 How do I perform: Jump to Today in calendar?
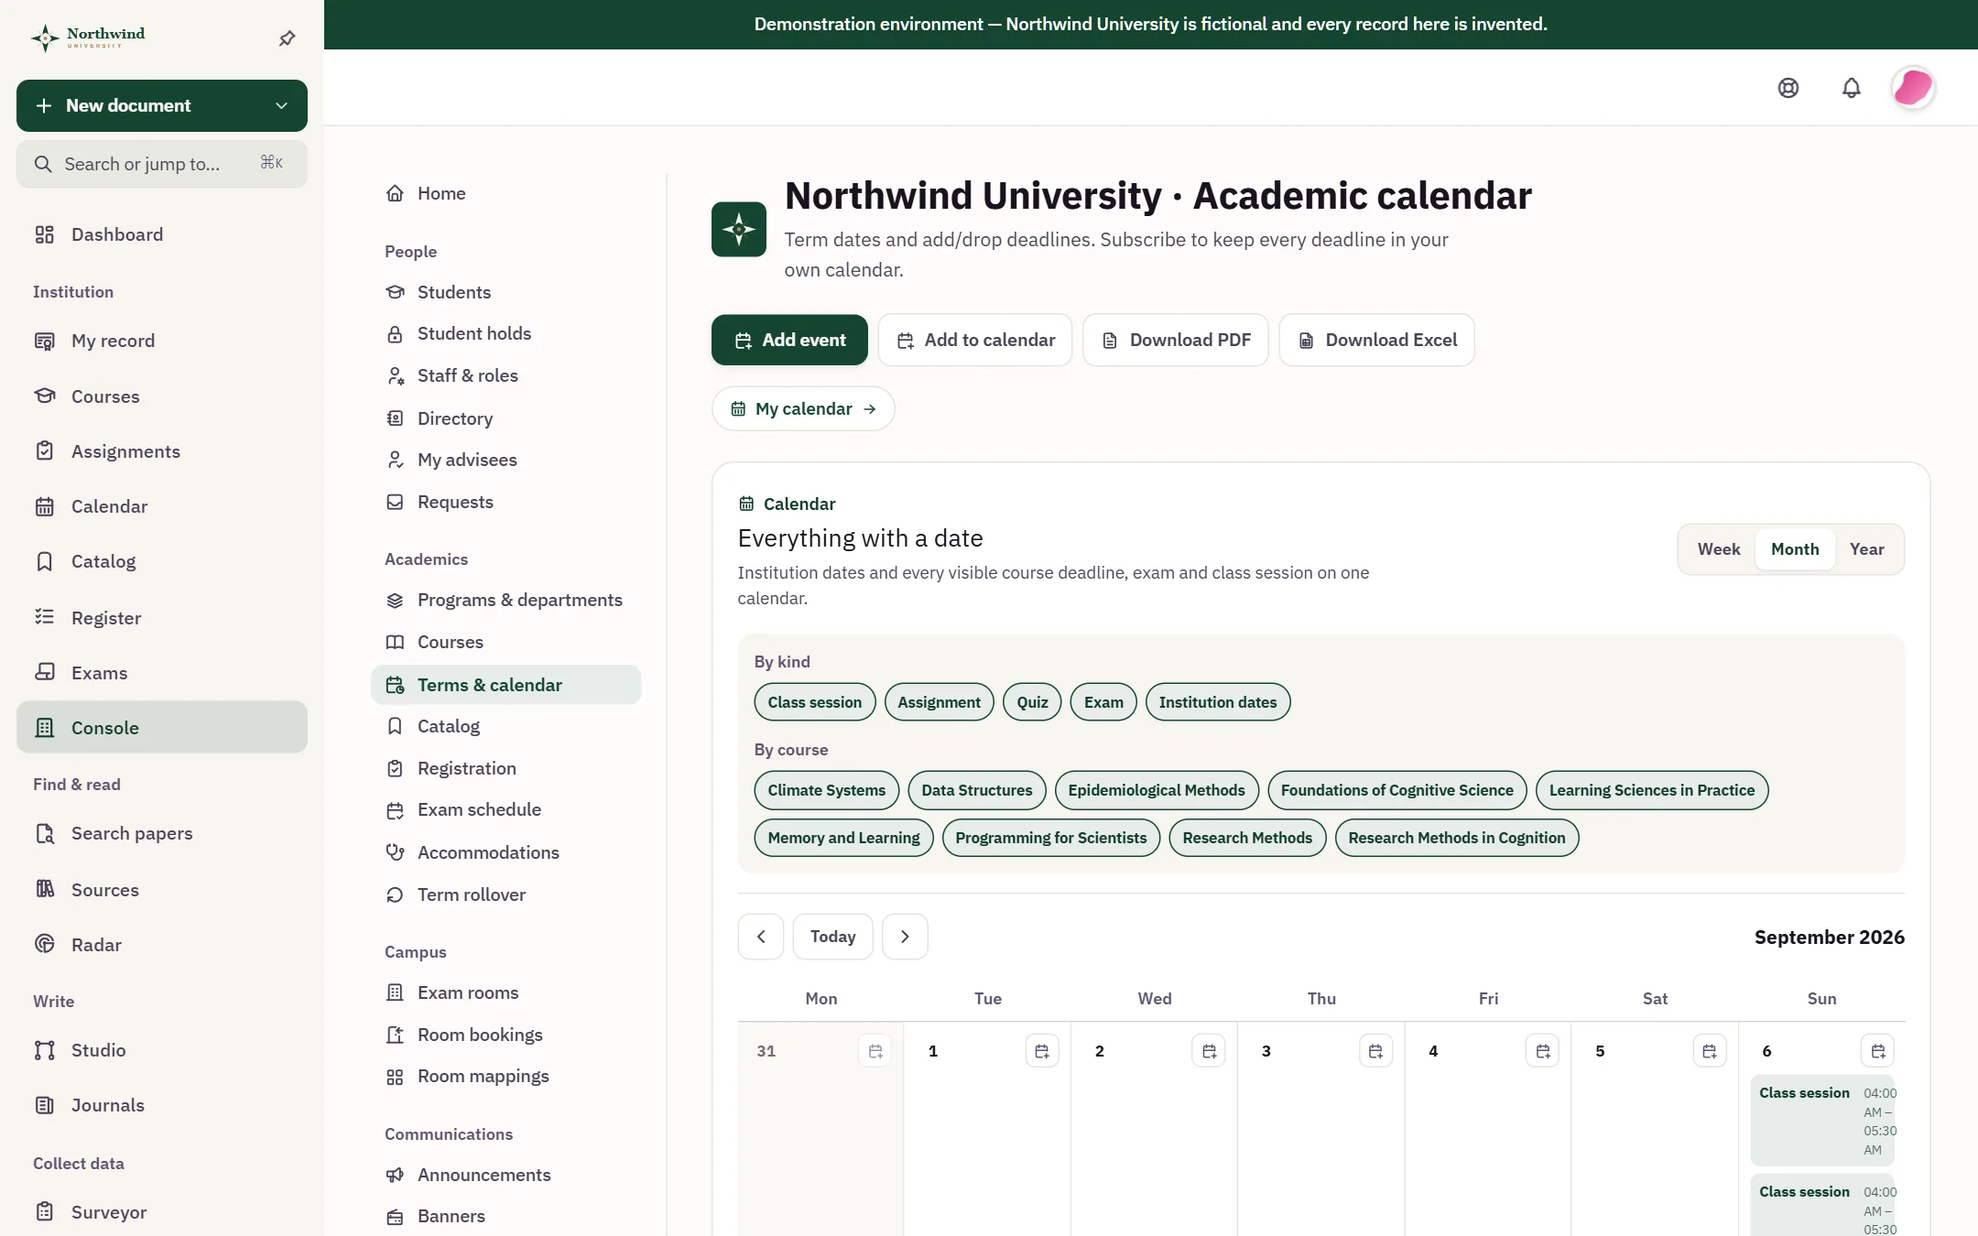pyautogui.click(x=832, y=937)
